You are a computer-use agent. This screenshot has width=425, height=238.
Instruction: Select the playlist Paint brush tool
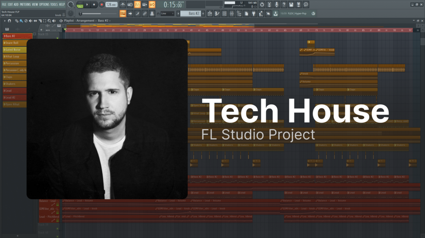[x=21, y=21]
